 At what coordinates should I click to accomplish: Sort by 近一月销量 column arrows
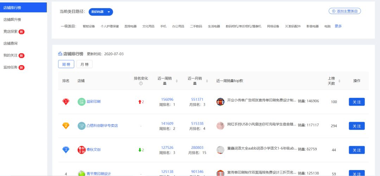point(207,81)
